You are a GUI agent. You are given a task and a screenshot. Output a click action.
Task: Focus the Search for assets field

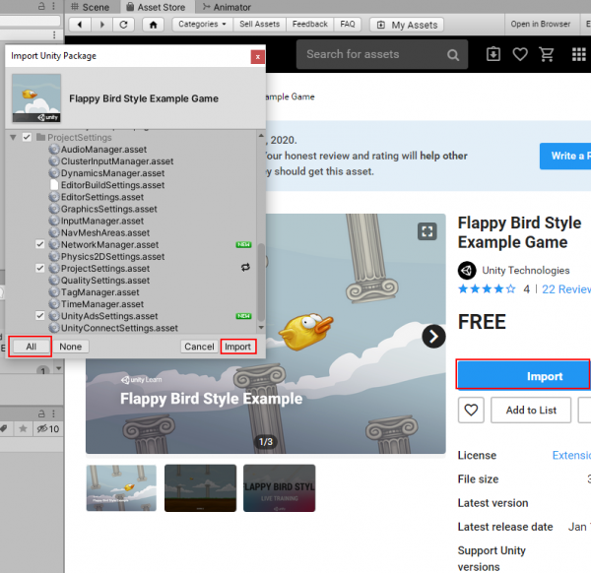click(x=382, y=54)
